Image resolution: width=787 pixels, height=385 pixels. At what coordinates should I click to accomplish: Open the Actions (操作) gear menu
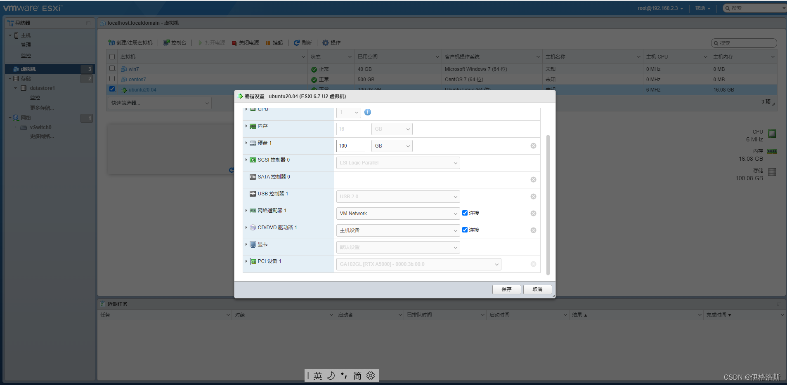(331, 42)
